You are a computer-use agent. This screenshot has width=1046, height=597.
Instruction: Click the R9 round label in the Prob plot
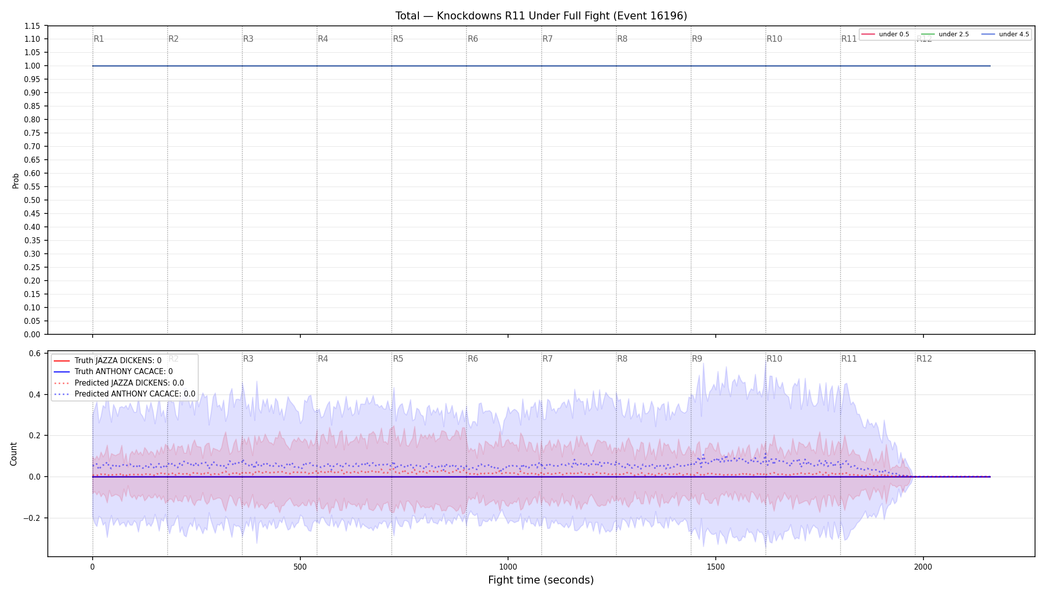click(697, 39)
